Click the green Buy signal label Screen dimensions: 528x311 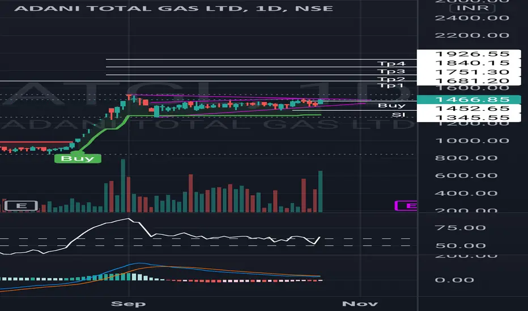78,158
